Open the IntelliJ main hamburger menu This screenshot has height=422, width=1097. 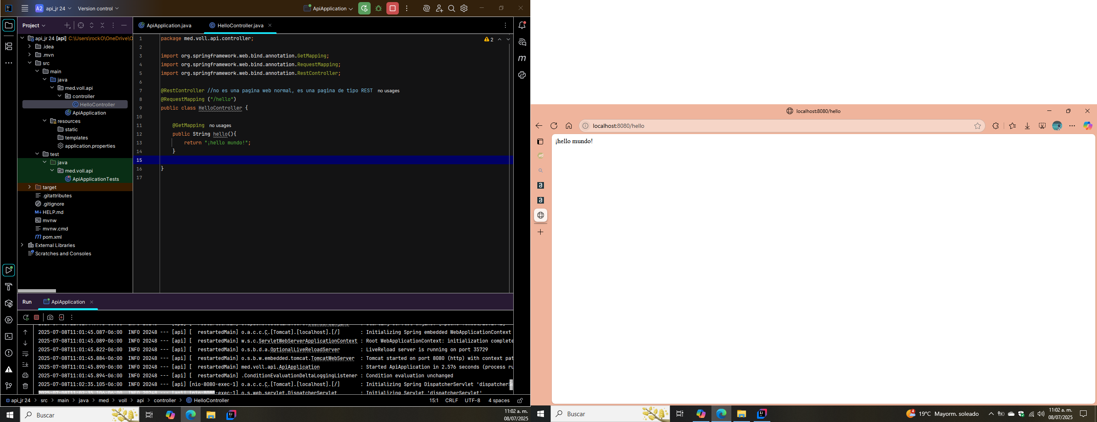[x=25, y=9]
